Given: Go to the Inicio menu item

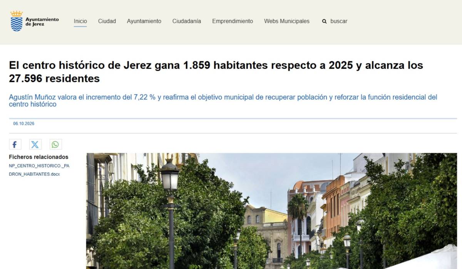Looking at the screenshot, I should click(80, 21).
